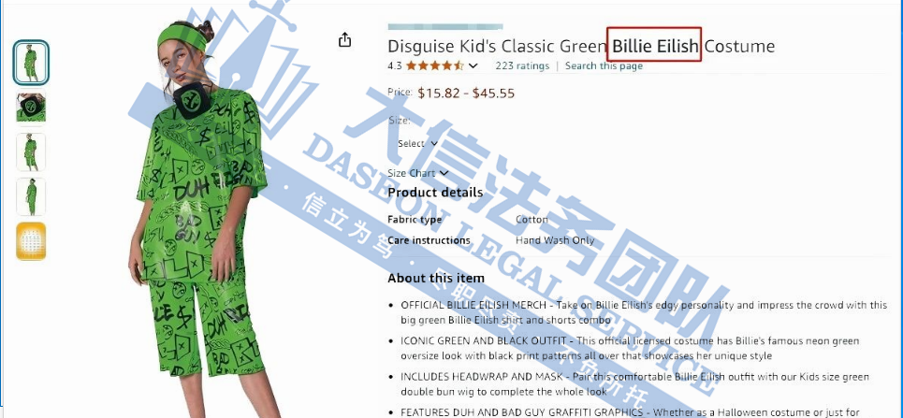
Task: Select the first costume thumbnail
Action: (31, 63)
